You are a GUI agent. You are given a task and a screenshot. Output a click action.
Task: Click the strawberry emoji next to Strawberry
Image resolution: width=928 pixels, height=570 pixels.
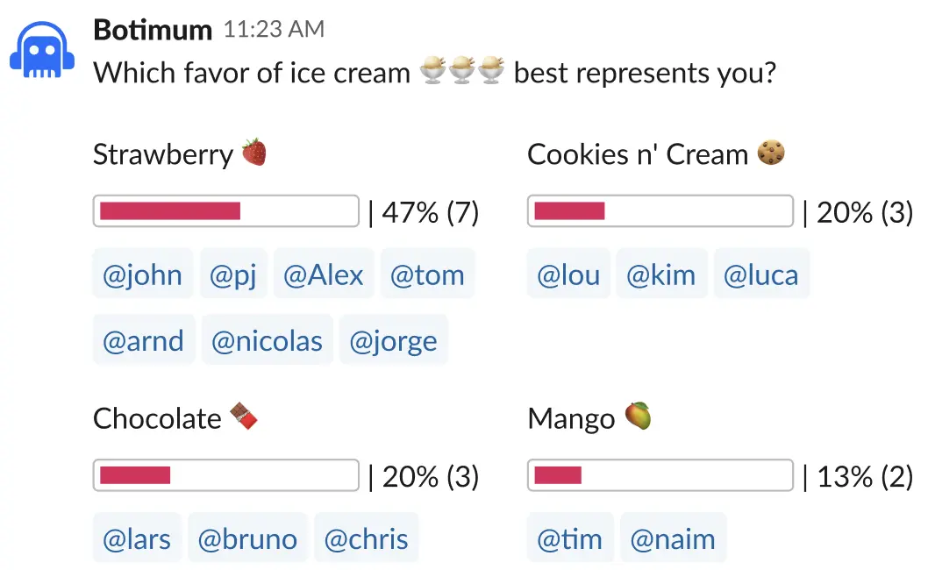[x=254, y=153]
